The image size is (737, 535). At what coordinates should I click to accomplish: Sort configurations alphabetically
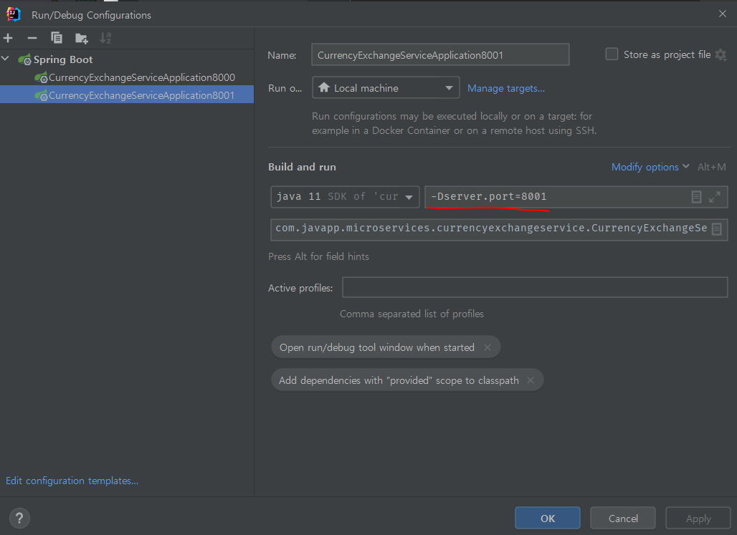click(x=105, y=38)
